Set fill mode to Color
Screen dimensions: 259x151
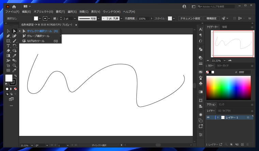tap(7, 89)
